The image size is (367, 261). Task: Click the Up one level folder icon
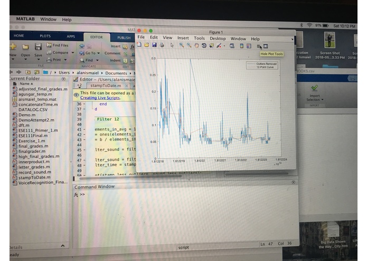[28, 72]
